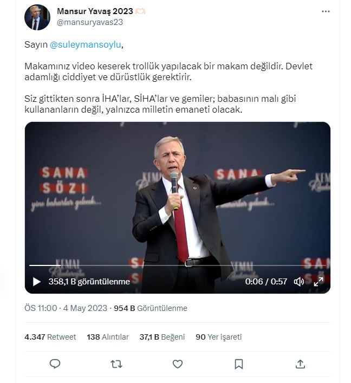
Task: Click the video progress bar
Action: (x=177, y=265)
